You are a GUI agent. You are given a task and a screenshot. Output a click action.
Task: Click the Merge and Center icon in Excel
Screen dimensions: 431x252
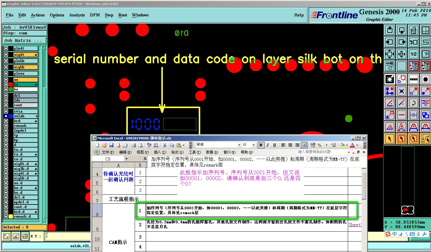[x=304, y=145]
